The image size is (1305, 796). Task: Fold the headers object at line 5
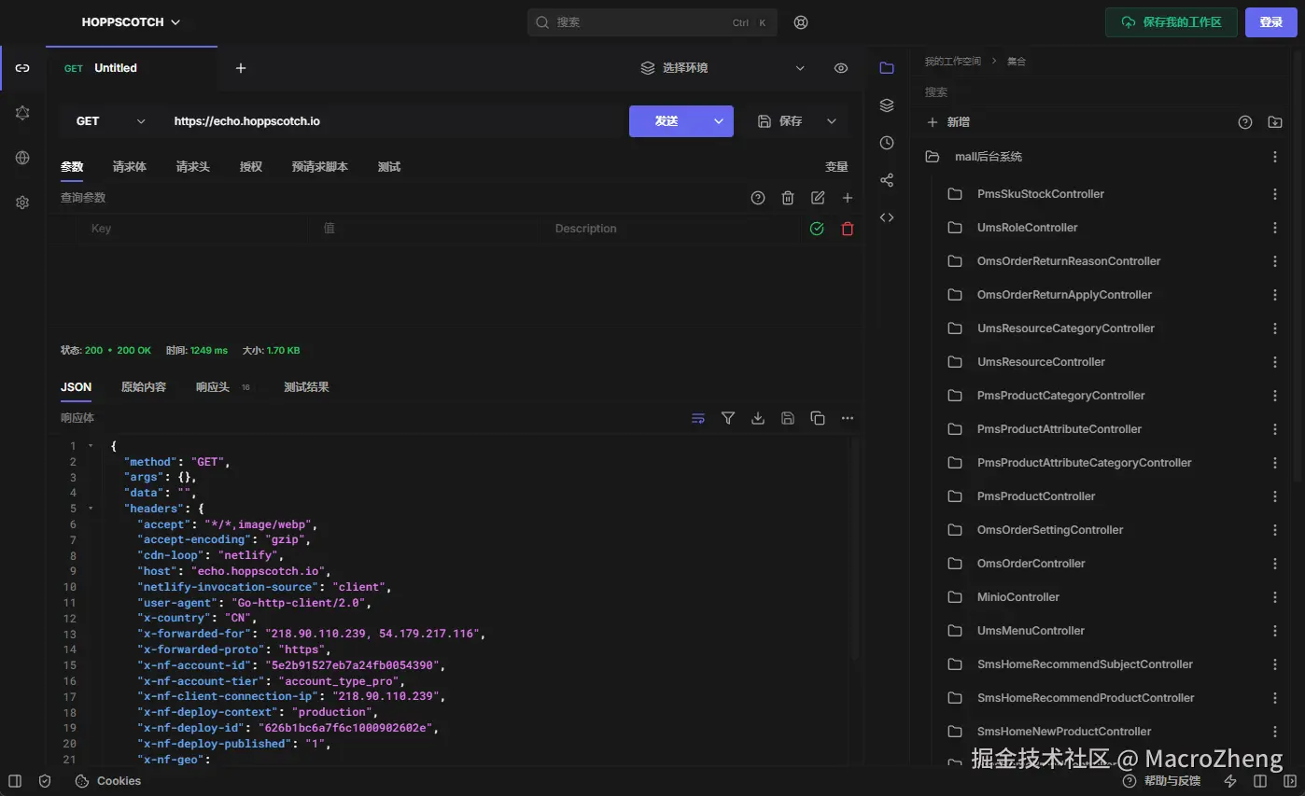click(91, 509)
